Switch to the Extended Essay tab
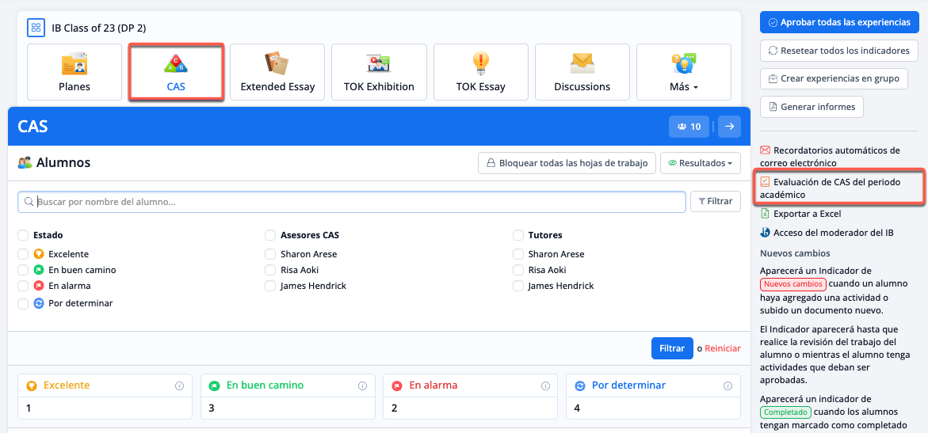 coord(277,72)
